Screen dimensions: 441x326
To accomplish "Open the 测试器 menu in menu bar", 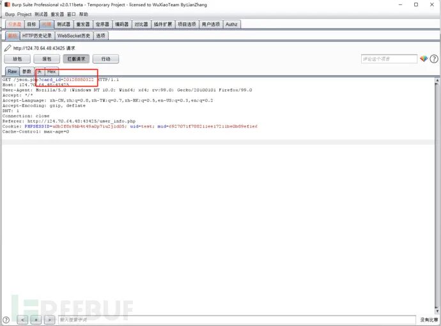I will [x=41, y=14].
